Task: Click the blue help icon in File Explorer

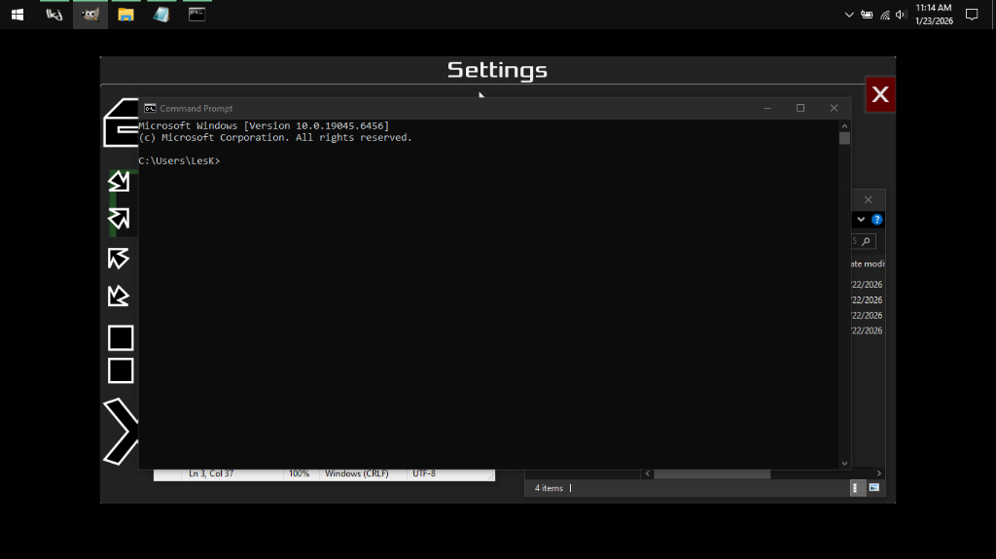Action: 876,220
